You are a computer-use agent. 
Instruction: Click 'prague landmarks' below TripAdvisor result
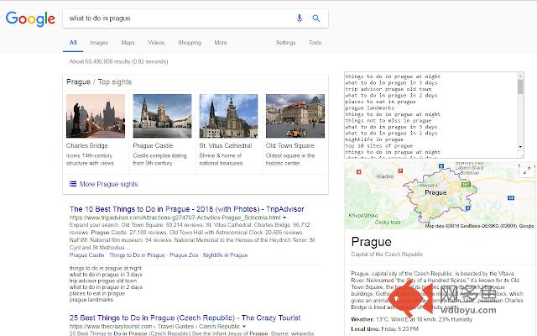(91, 300)
